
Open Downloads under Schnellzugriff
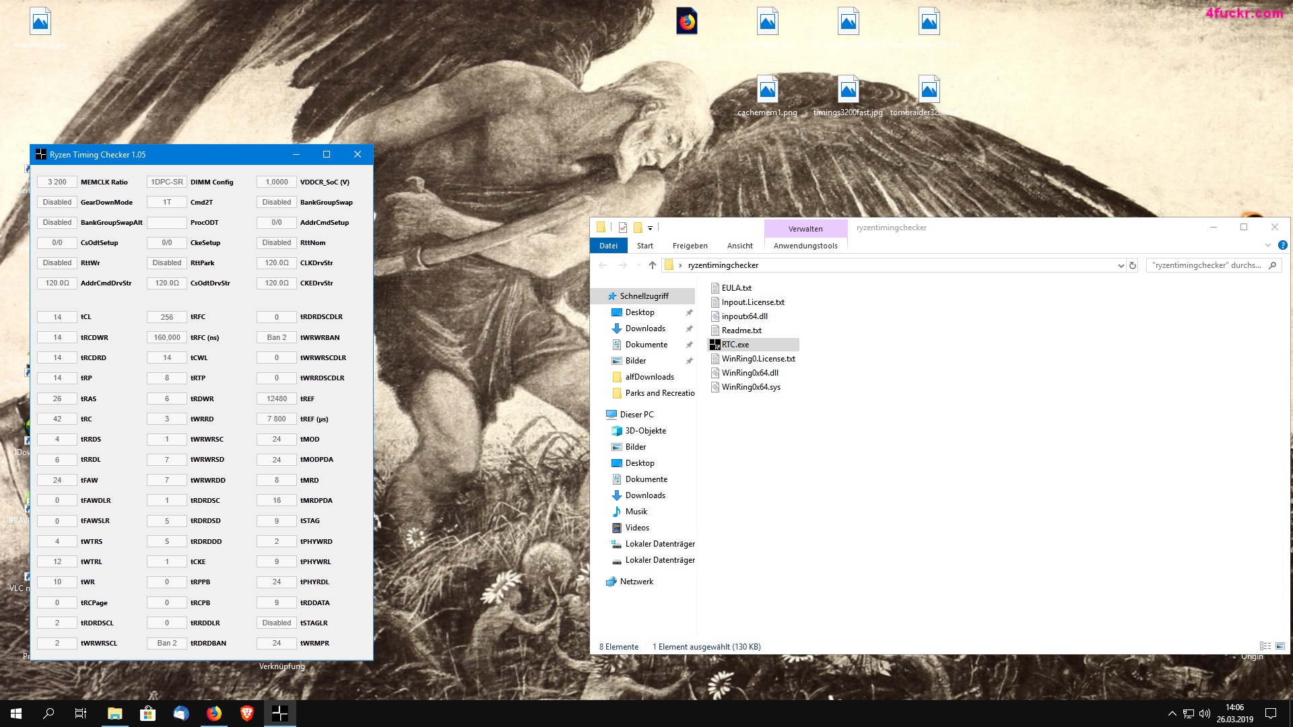pyautogui.click(x=644, y=328)
